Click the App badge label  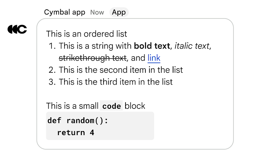point(119,12)
